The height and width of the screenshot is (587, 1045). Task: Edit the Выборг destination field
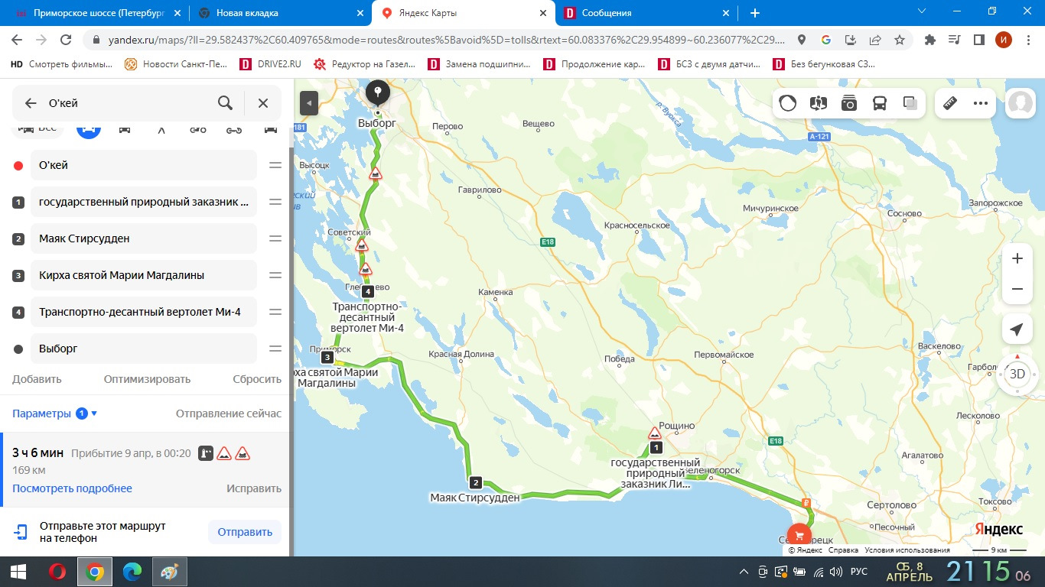click(144, 349)
